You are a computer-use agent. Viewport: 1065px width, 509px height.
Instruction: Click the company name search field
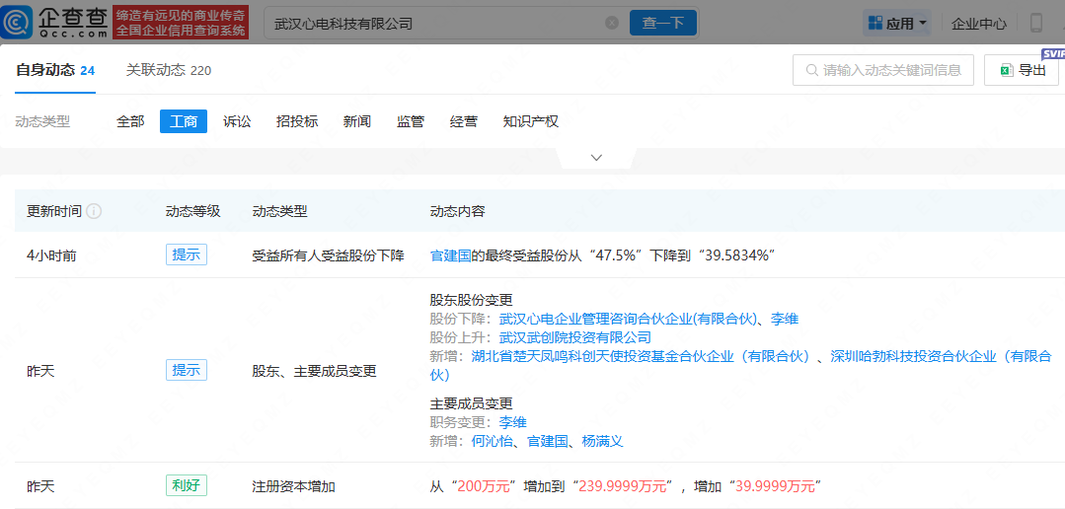tap(434, 23)
